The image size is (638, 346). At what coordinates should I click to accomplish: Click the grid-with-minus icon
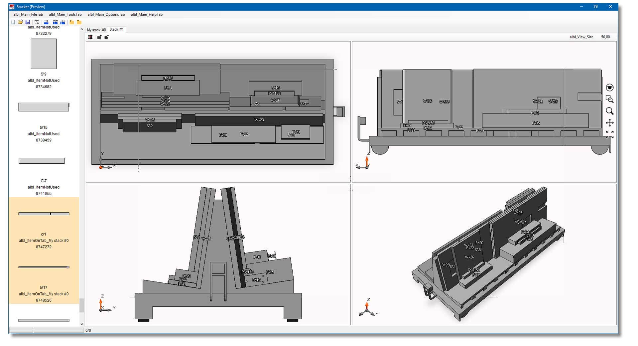pos(107,37)
